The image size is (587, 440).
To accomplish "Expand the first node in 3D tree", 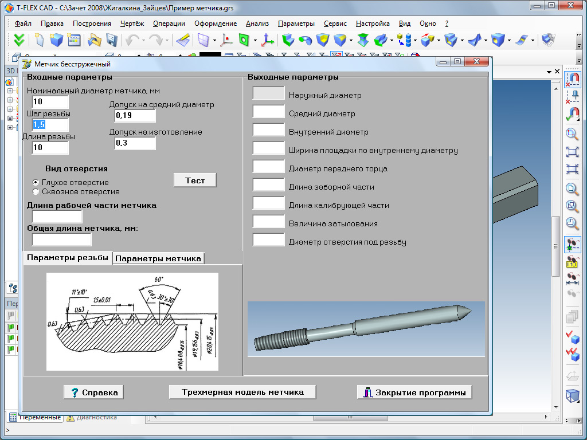I will tap(10, 91).
